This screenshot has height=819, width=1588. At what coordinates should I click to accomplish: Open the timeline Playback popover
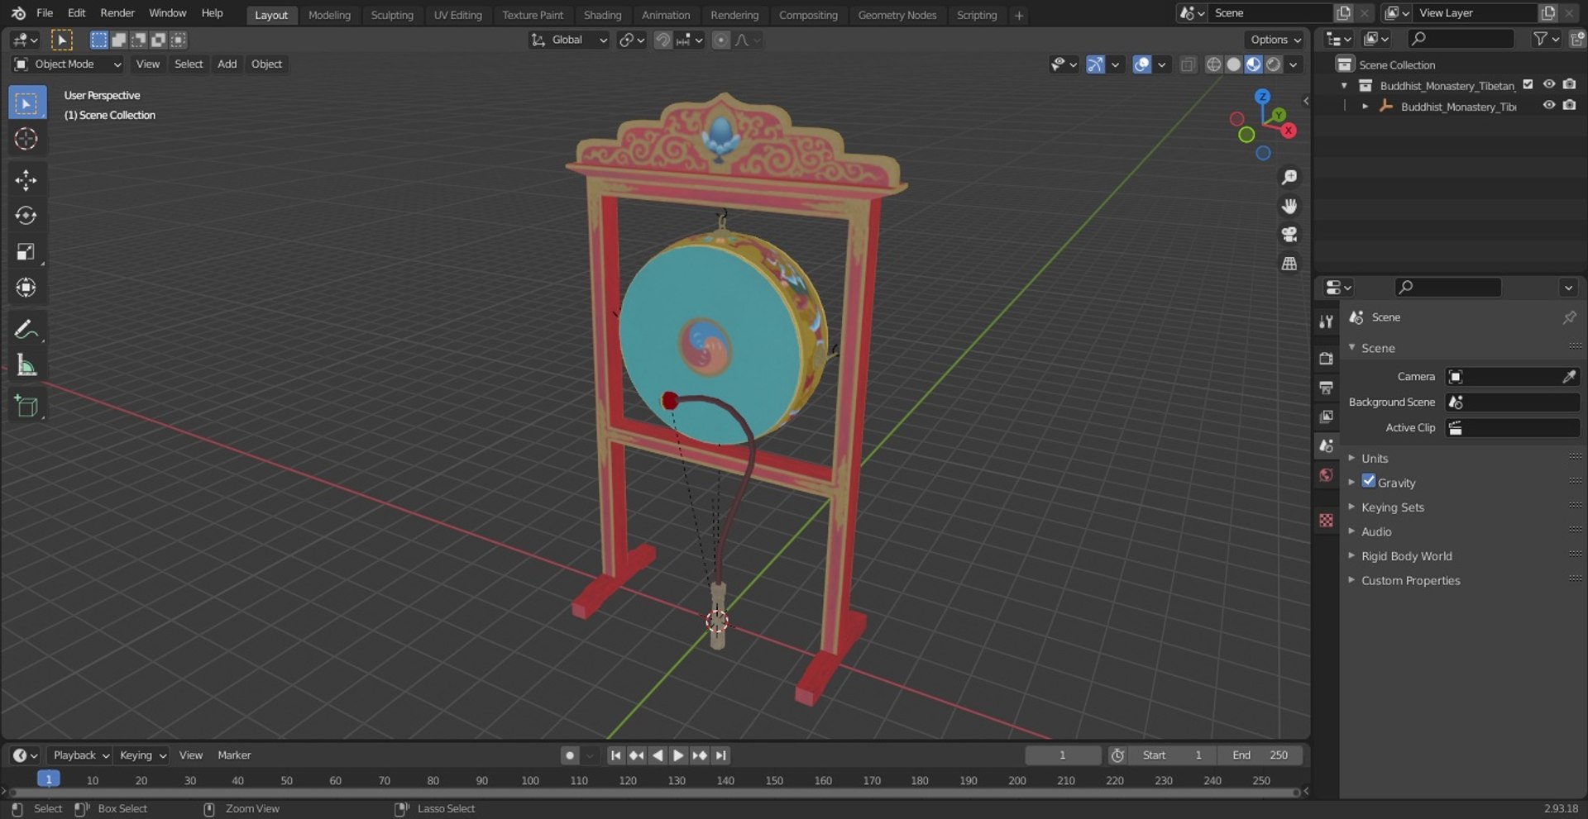(x=80, y=755)
